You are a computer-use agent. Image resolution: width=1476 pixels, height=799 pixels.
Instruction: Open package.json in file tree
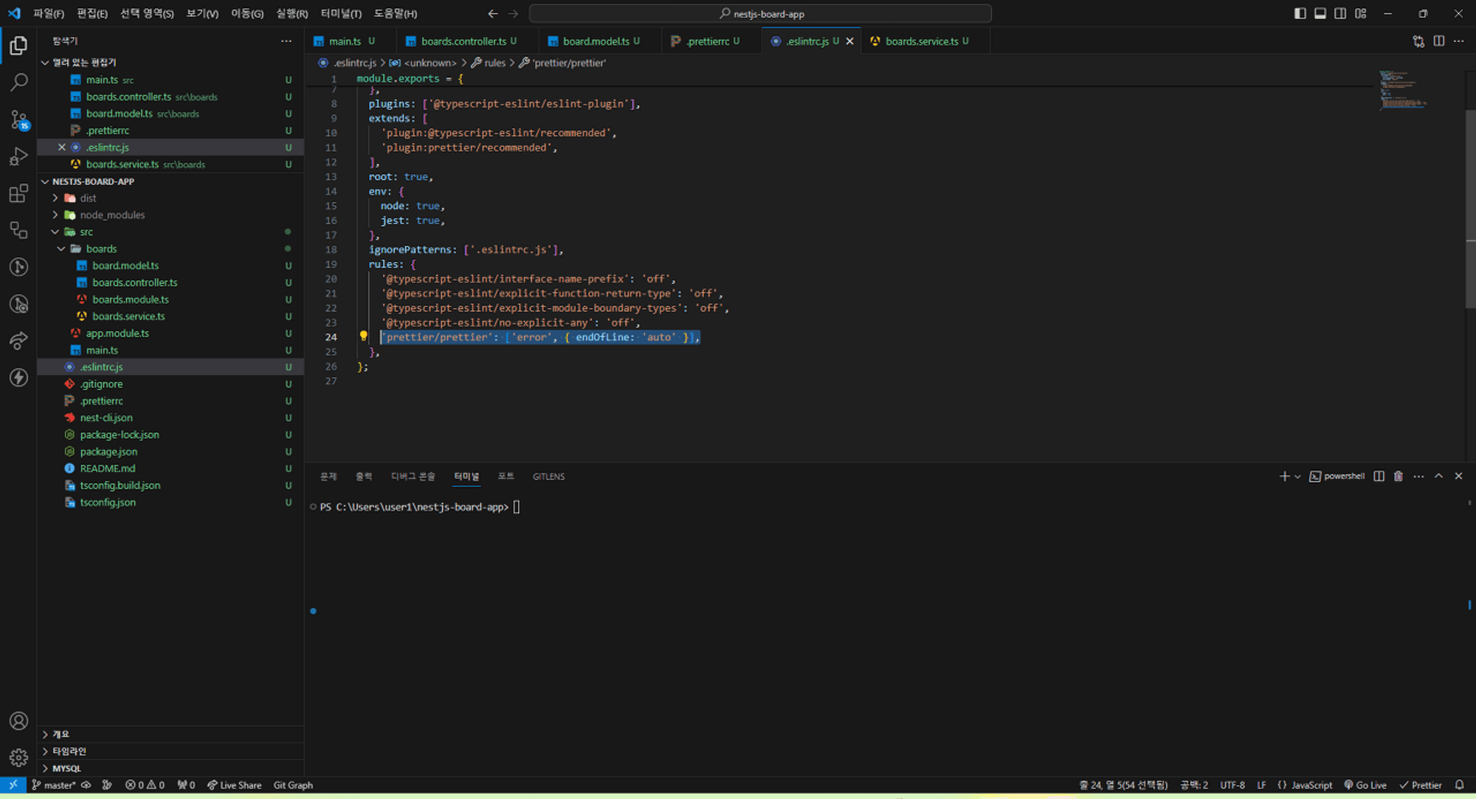coord(108,452)
